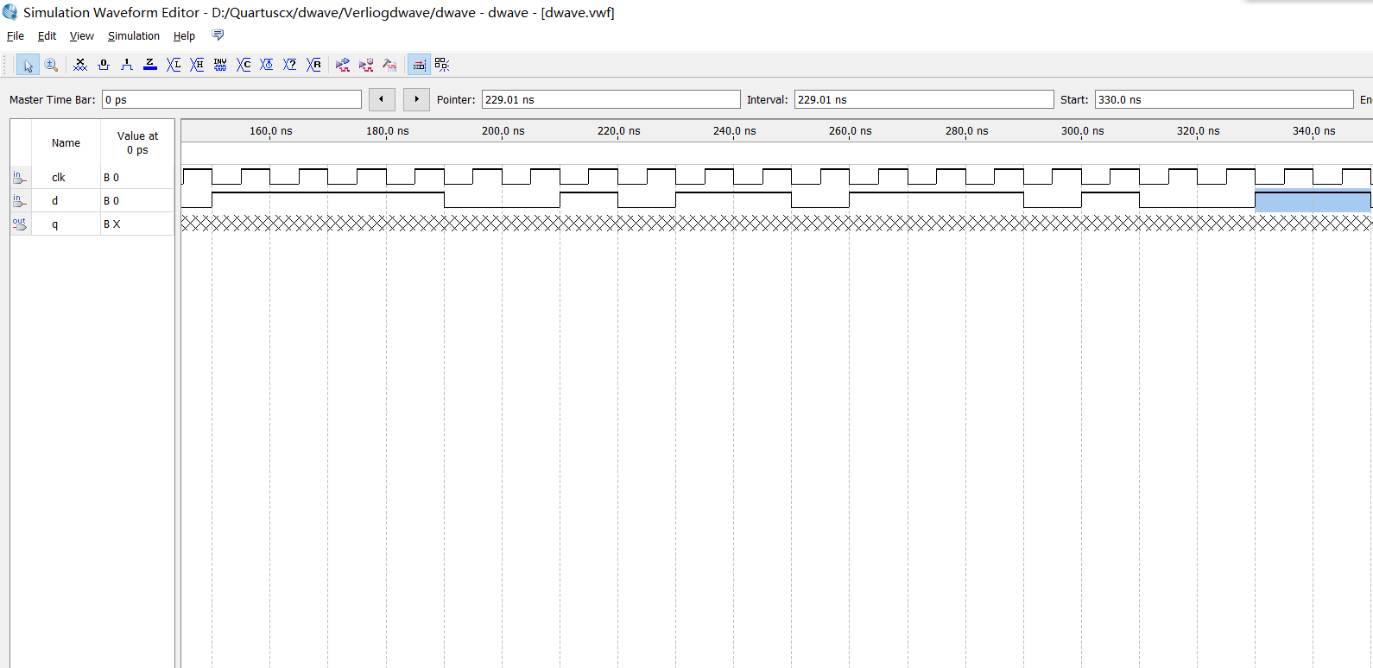Open the View menu
This screenshot has width=1373, height=668.
coord(82,36)
